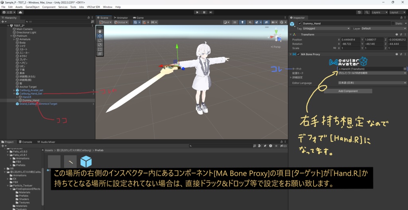Open the undo history icon
408x210 pixels.
tap(359, 12)
